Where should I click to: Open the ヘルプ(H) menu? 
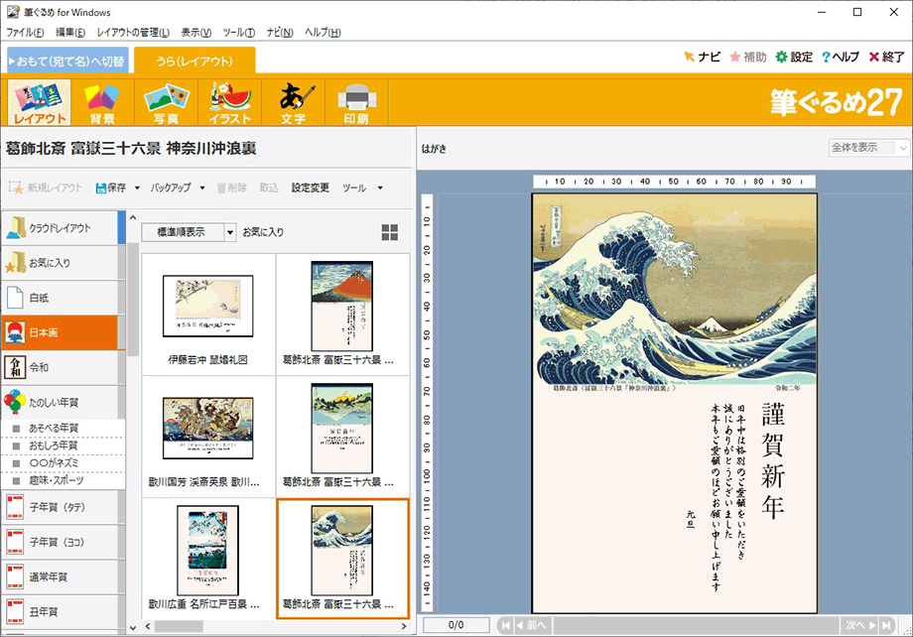pos(324,33)
